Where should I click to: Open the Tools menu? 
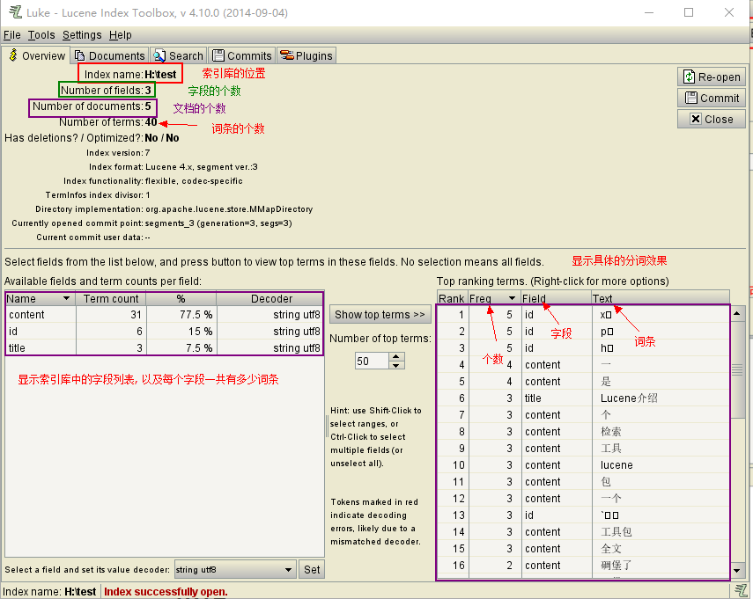pyautogui.click(x=41, y=35)
